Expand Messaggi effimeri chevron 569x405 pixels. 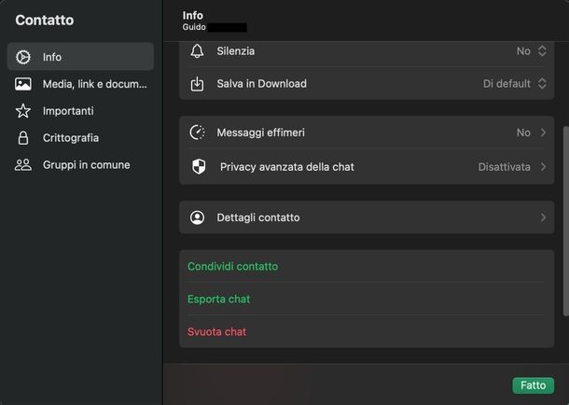coord(543,133)
